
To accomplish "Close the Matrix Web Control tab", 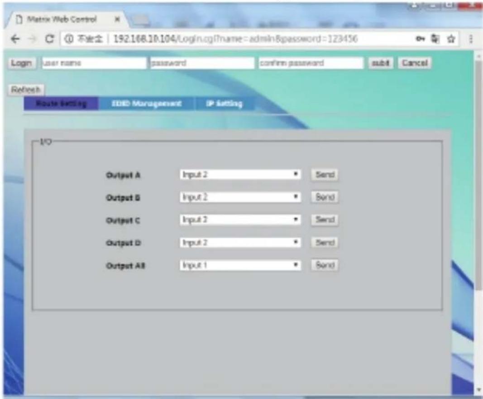I will point(117,19).
